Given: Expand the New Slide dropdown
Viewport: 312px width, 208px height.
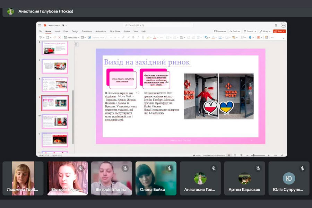Looking at the screenshot, I should click(x=78, y=37).
